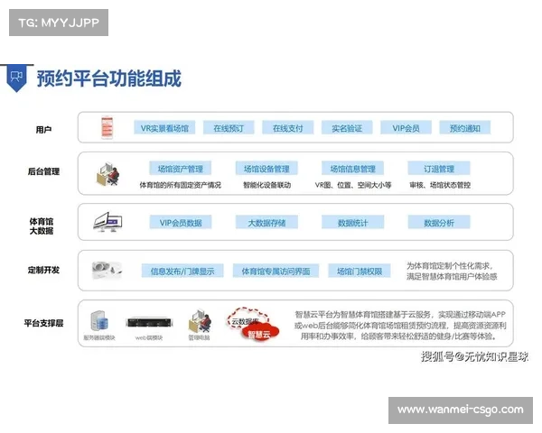Viewport: 542px width, 433px height.
Task: Select the 预约通知 box
Action: [465, 128]
